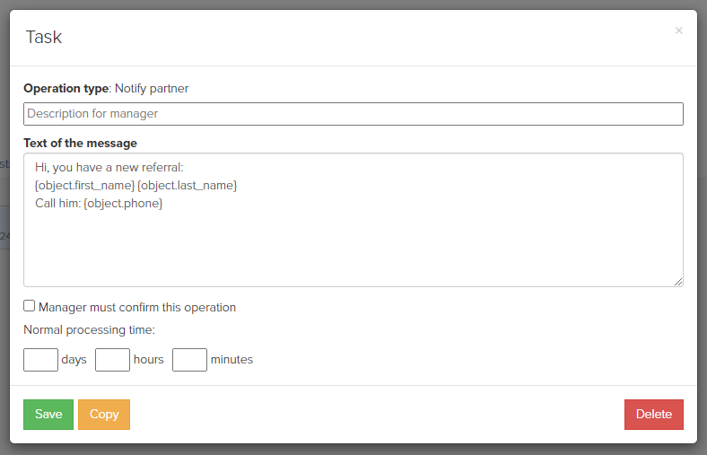Click the Description for manager field
707x455 pixels.
click(x=353, y=114)
